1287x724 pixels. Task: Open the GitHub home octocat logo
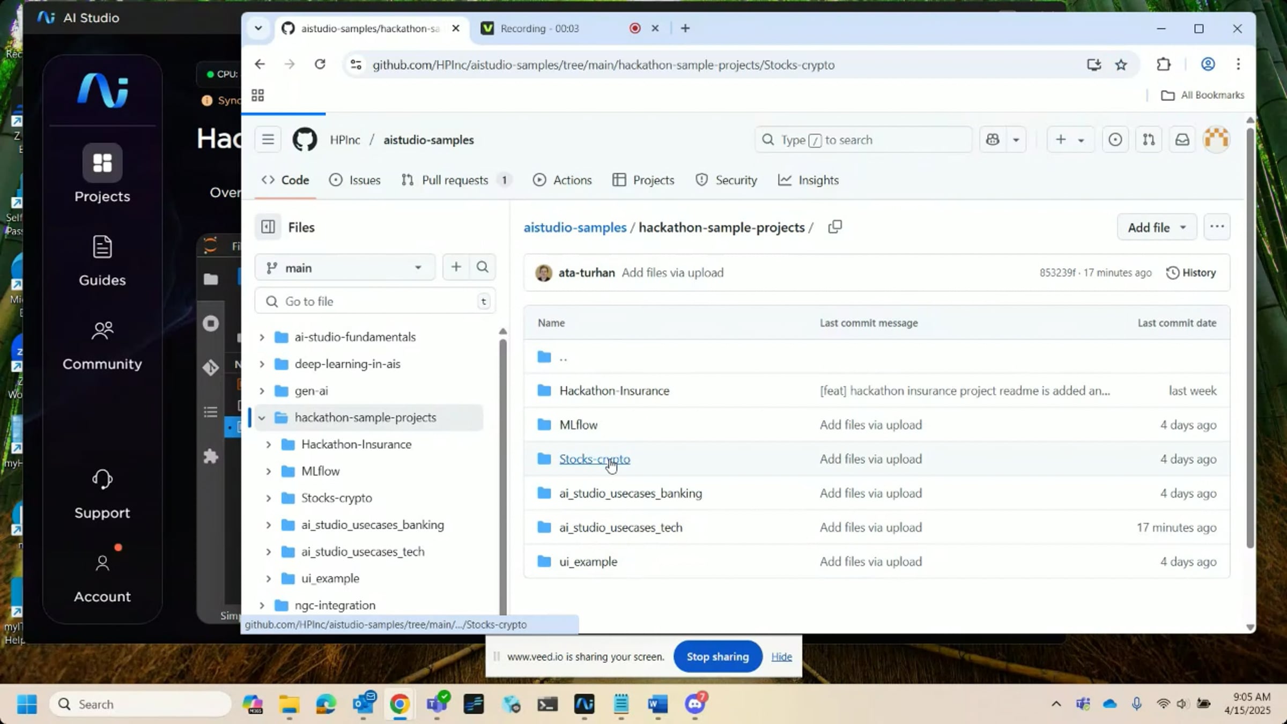[305, 140]
